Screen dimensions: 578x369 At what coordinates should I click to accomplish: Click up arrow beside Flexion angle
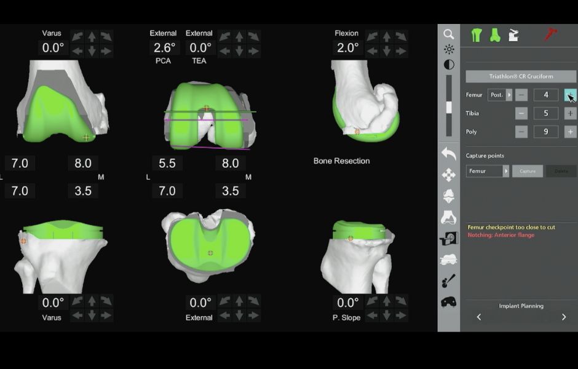coord(387,36)
